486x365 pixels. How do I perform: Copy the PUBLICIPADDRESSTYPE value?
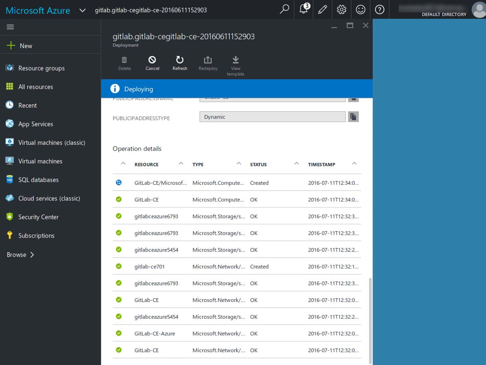point(353,117)
